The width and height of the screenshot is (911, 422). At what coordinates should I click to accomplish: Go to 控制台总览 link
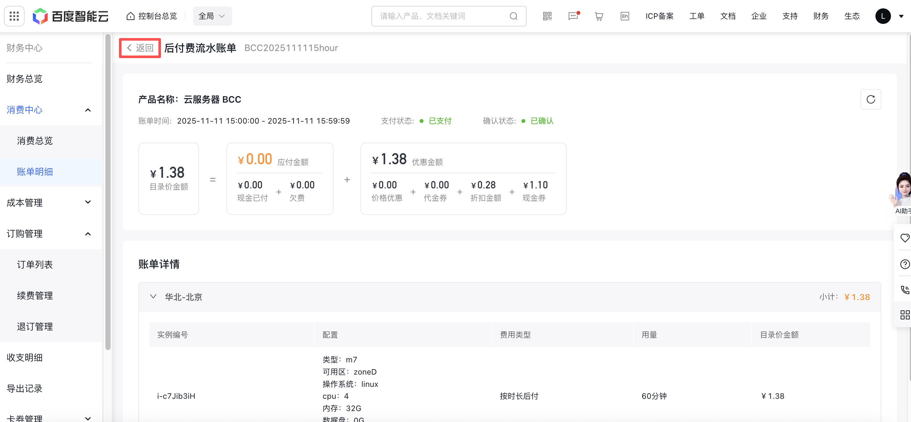152,16
